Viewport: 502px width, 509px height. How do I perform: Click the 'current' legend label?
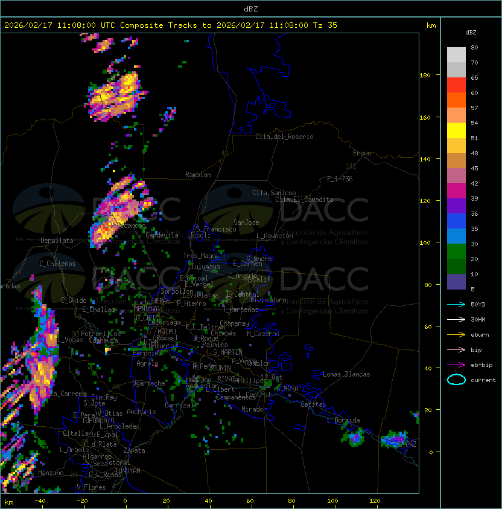483,380
